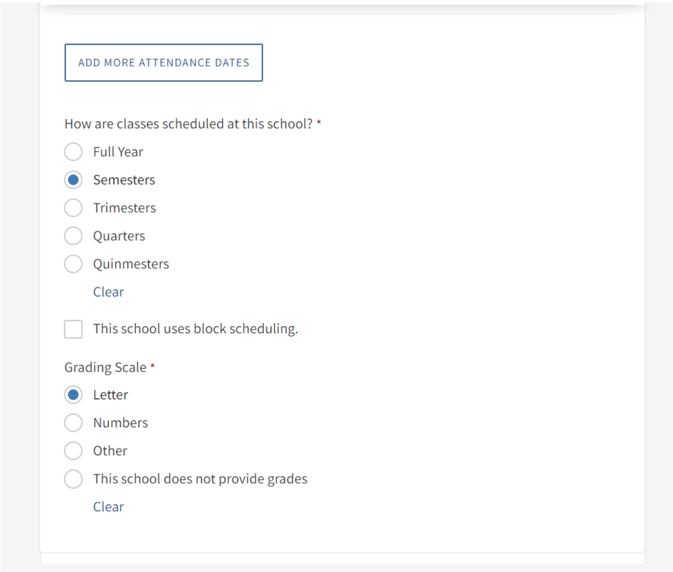
Task: Click the 'Quarters' label text
Action: 119,236
